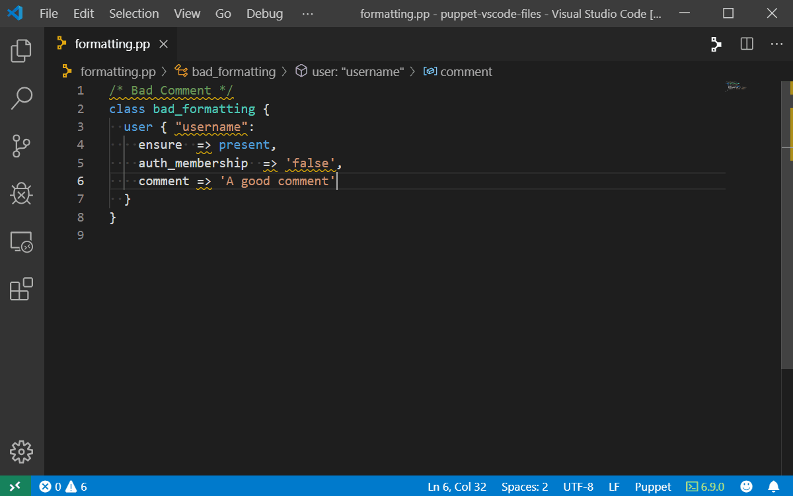Open the Debug sidebar icon

pos(22,194)
